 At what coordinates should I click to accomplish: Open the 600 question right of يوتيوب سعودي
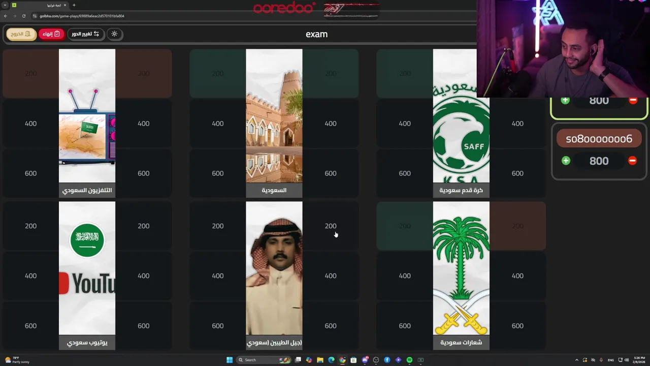click(x=144, y=326)
